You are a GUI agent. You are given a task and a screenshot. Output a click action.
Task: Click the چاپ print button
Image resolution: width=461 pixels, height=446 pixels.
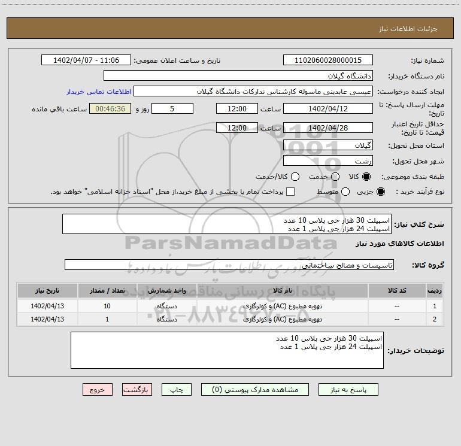click(177, 390)
